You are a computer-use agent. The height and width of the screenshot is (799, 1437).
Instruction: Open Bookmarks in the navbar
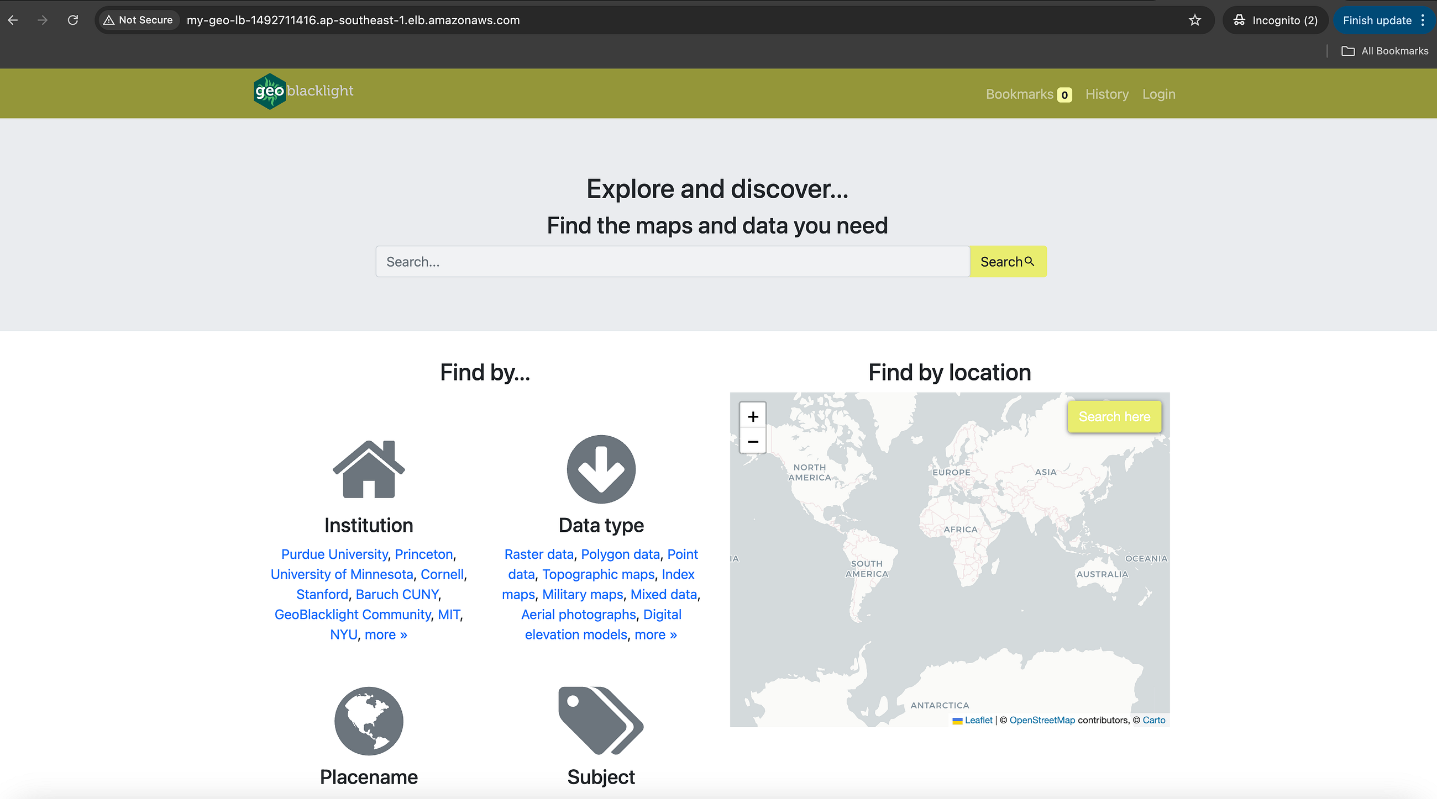(x=1028, y=94)
